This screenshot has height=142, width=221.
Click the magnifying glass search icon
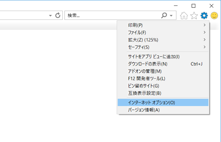point(164,15)
